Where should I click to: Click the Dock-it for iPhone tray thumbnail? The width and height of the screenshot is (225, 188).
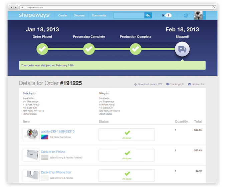click(31, 176)
